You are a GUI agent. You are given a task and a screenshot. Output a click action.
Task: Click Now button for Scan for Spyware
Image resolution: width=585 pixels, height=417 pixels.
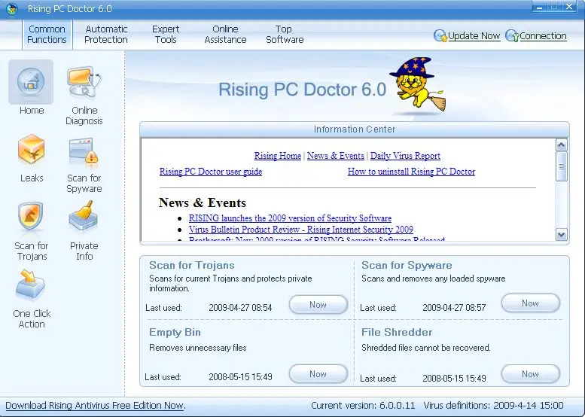(x=531, y=303)
